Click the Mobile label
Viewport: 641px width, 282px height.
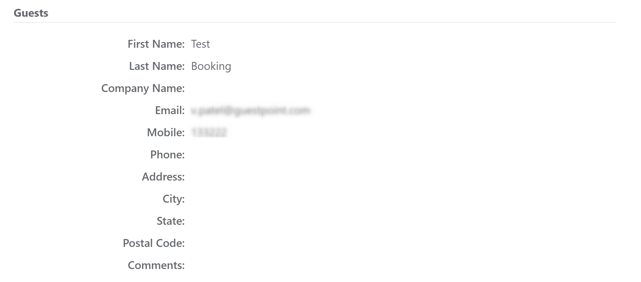coord(165,132)
